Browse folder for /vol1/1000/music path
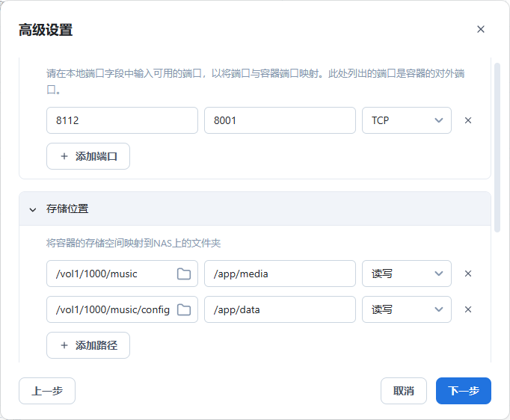The width and height of the screenshot is (510, 420). [183, 274]
